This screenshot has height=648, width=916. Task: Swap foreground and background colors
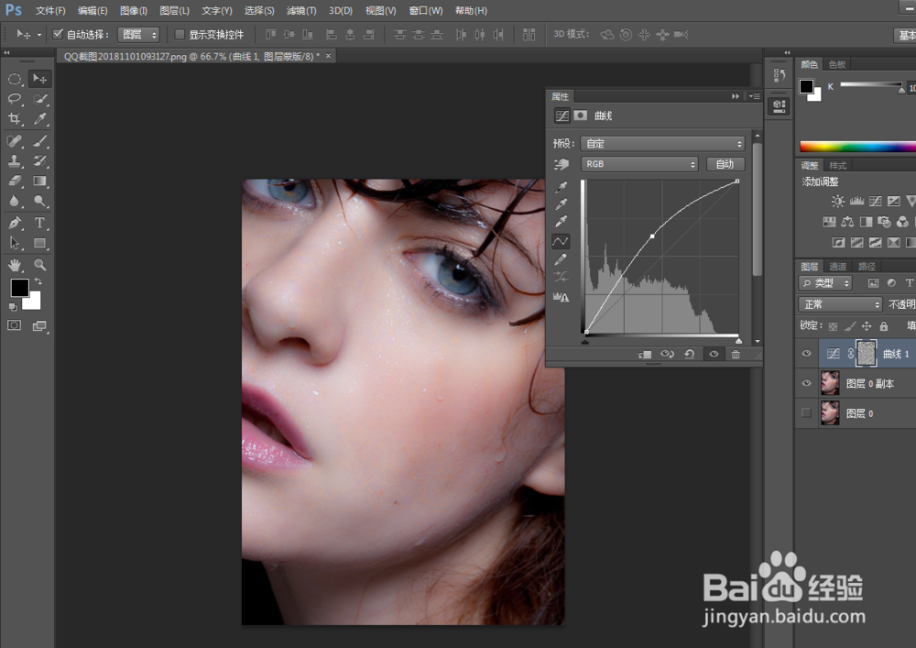click(x=38, y=281)
